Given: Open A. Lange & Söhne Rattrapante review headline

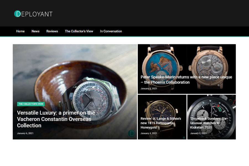Looking at the screenshot, I should [161, 123].
